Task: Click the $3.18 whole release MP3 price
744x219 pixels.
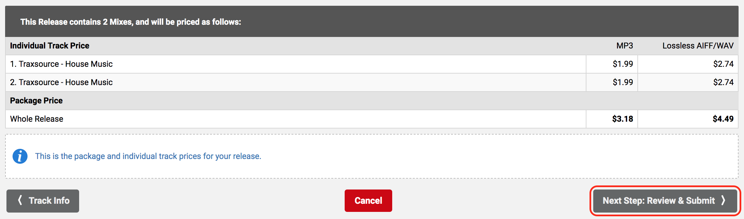Action: (622, 119)
